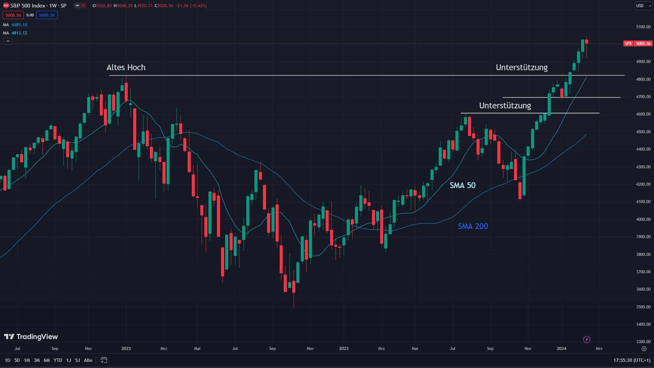Set time range to 3M
654x368 pixels.
tap(37, 360)
